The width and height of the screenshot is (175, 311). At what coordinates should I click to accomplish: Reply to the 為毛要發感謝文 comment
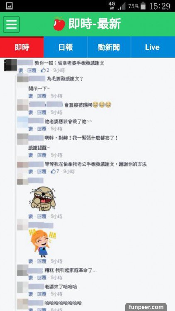(41, 96)
